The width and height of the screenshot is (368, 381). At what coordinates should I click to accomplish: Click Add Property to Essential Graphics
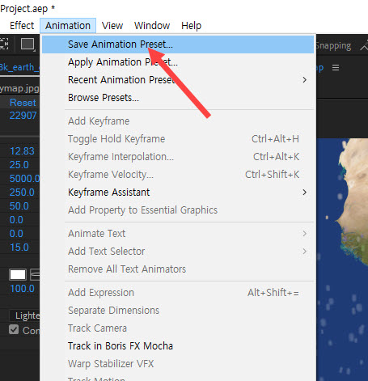178,210
